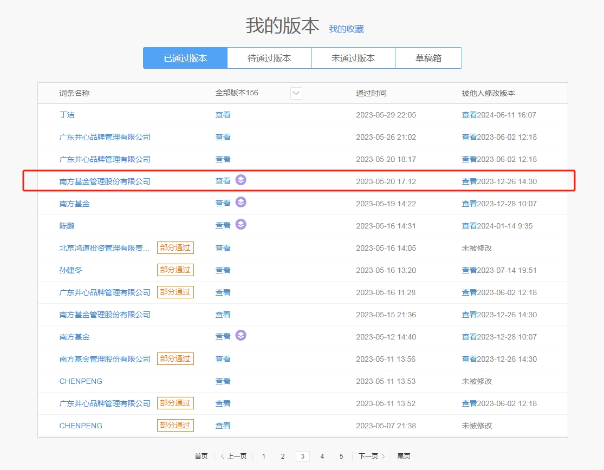Go to page 5
Viewport: 604px width, 470px height.
click(x=341, y=456)
